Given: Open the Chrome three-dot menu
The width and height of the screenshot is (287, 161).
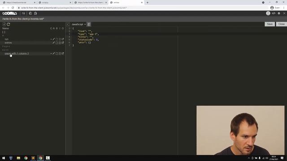Looking at the screenshot, I should (284, 8).
